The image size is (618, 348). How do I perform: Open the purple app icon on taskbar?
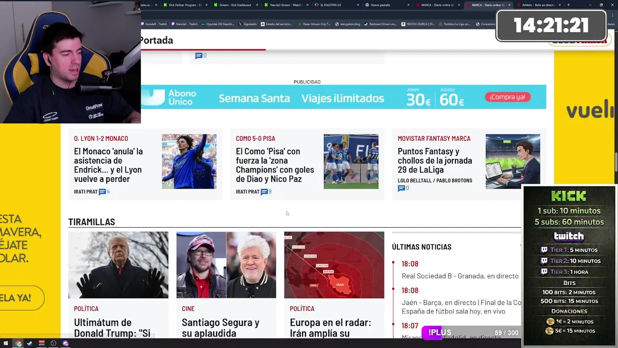[66, 344]
